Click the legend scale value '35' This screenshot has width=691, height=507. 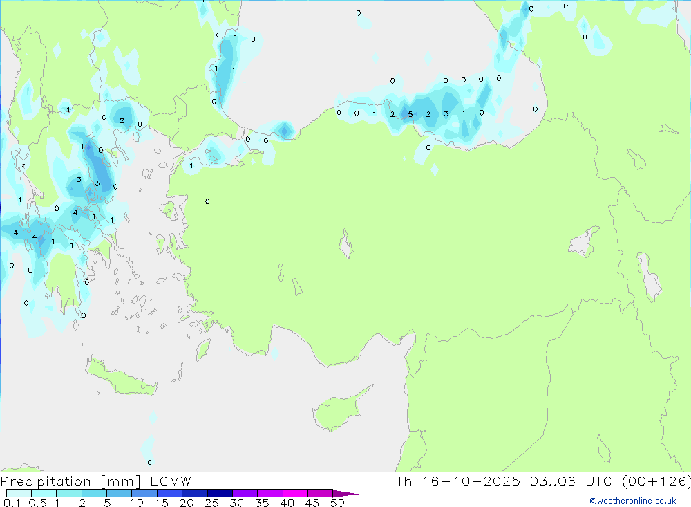click(262, 503)
